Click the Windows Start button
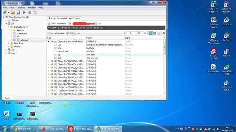This screenshot has height=132, width=236. [5, 129]
